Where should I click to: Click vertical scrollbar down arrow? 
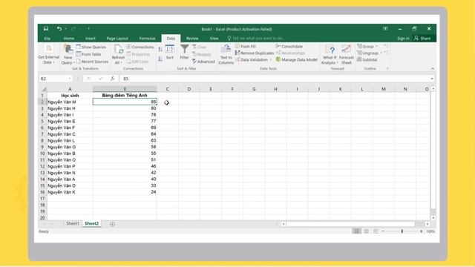point(433,217)
